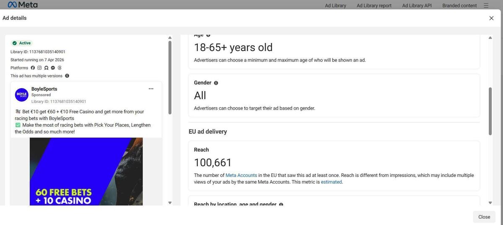Click the left panel scrollbar thumb
Image resolution: width=503 pixels, height=225 pixels.
pyautogui.click(x=170, y=77)
